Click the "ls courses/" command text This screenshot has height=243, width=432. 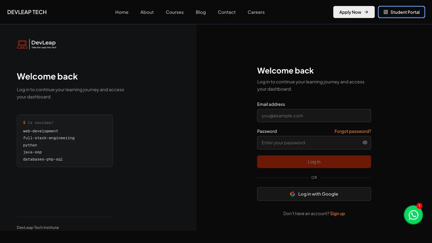pos(40,123)
